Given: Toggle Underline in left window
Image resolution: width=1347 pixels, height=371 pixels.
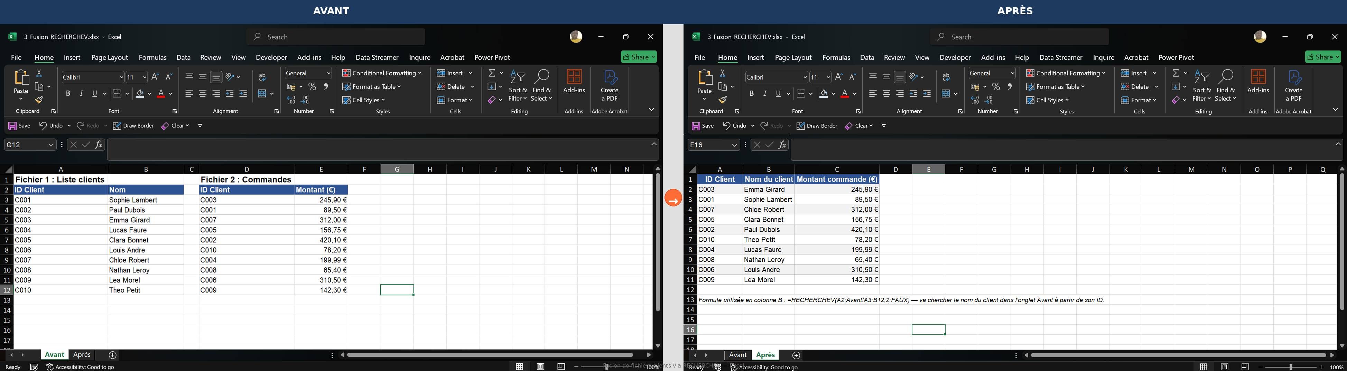Looking at the screenshot, I should point(95,94).
